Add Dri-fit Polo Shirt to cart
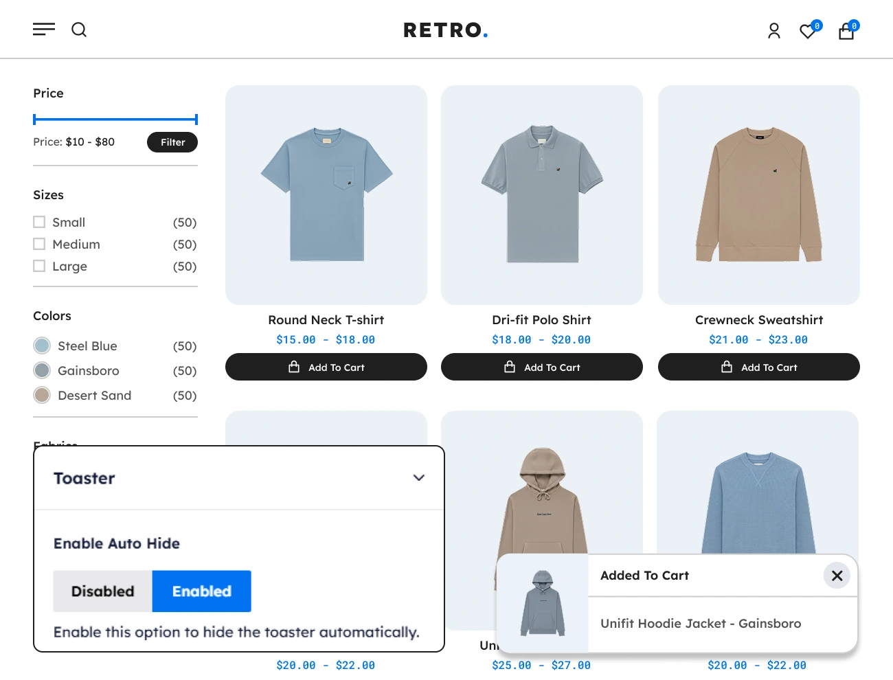 [x=542, y=367]
